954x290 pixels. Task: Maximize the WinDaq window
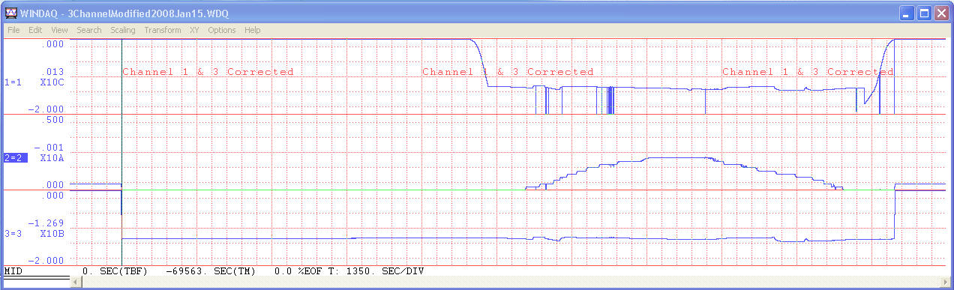(925, 13)
